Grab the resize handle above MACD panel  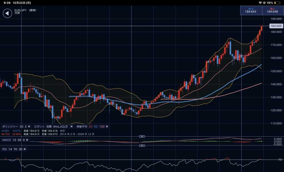click(142, 136)
